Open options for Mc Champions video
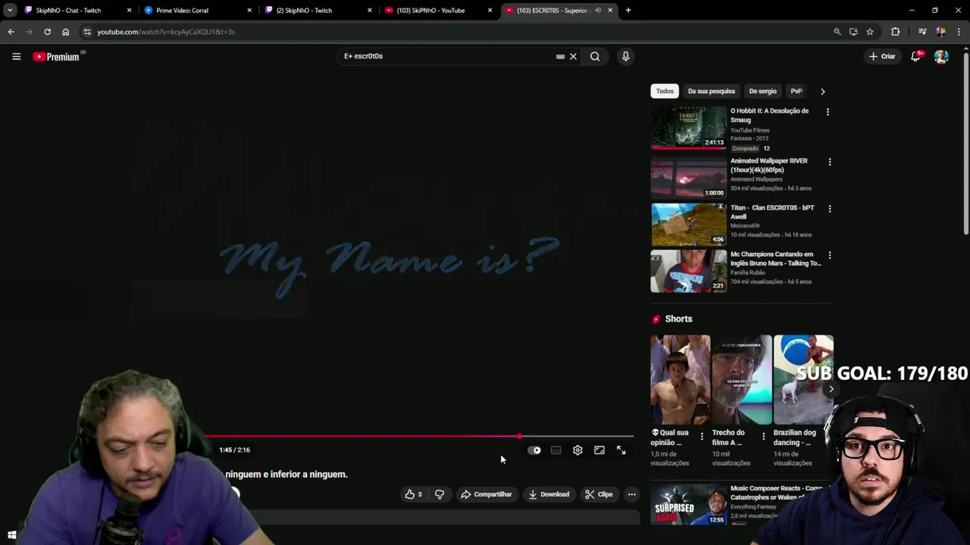This screenshot has height=545, width=970. [830, 256]
